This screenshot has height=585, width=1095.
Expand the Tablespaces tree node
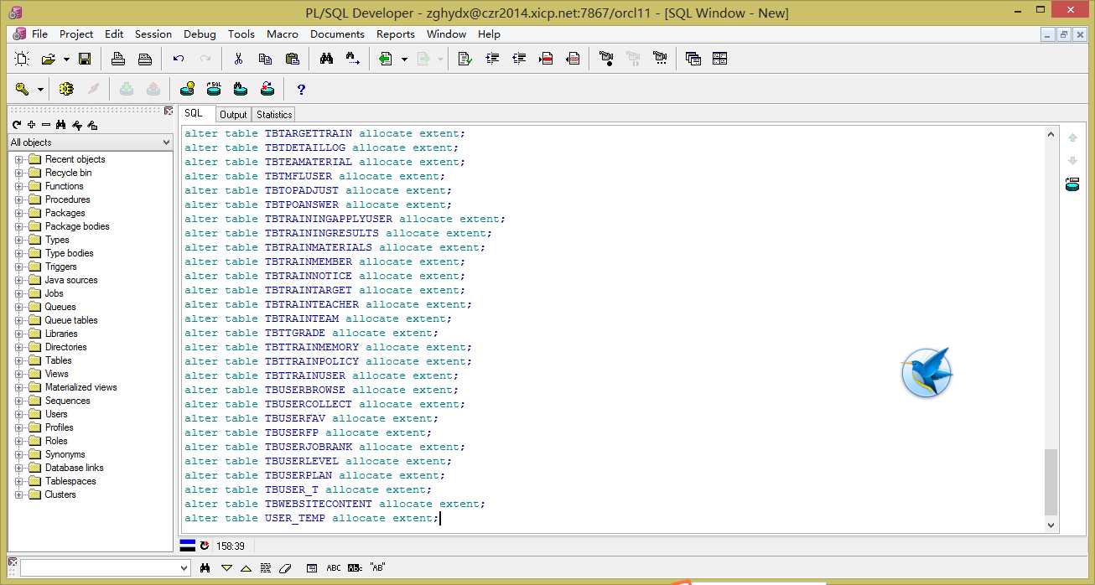[x=18, y=481]
